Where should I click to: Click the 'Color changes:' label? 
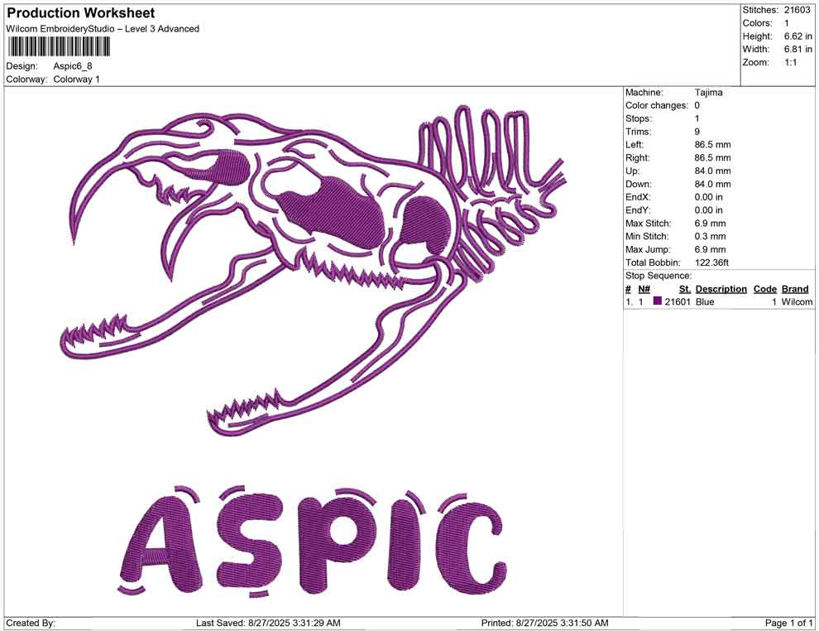point(657,106)
